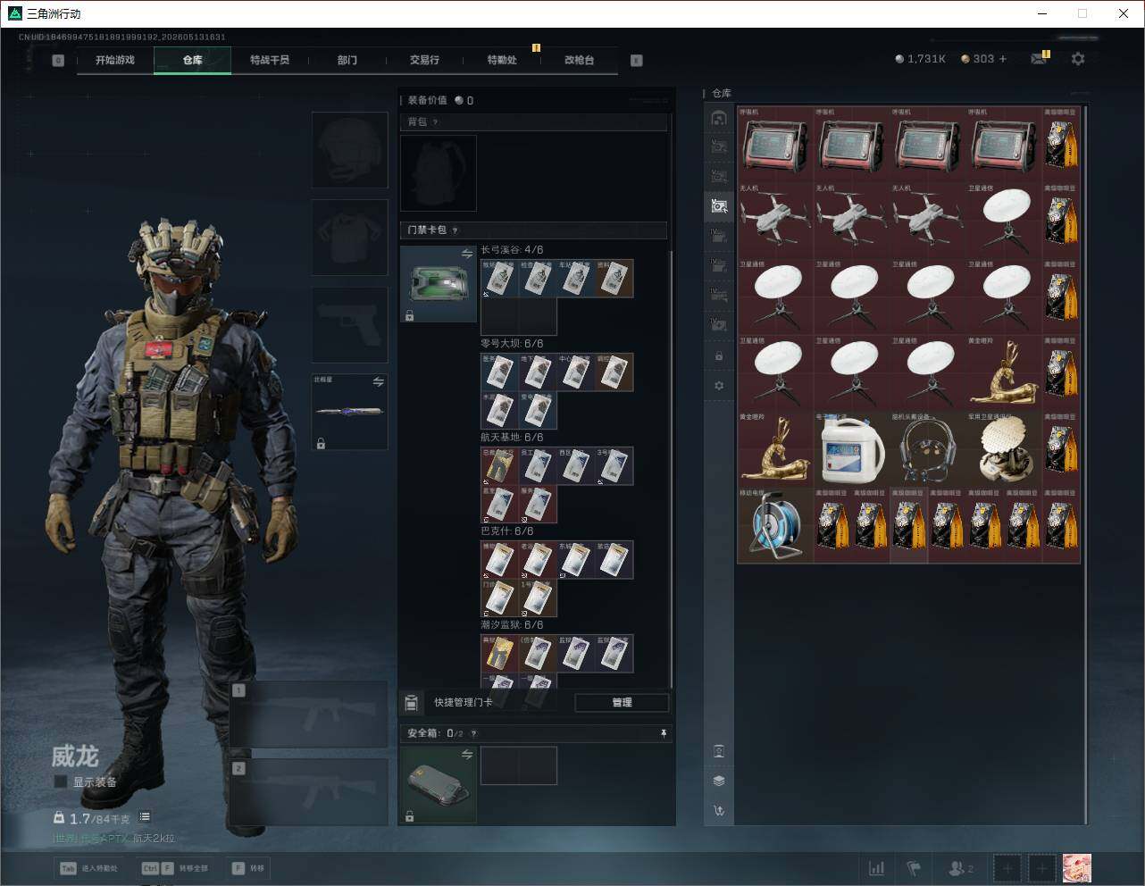Image resolution: width=1145 pixels, height=886 pixels.
Task: Click the 巴克什: 6/6 keycard heading
Action: [x=507, y=531]
